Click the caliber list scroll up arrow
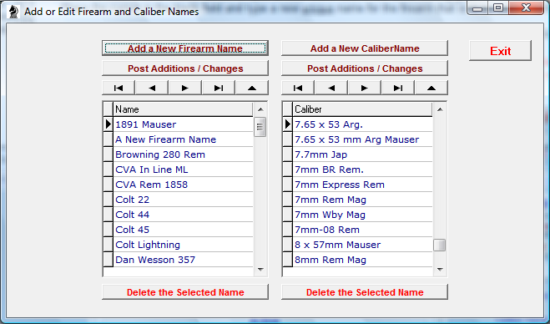The height and width of the screenshot is (324, 550). (440, 109)
